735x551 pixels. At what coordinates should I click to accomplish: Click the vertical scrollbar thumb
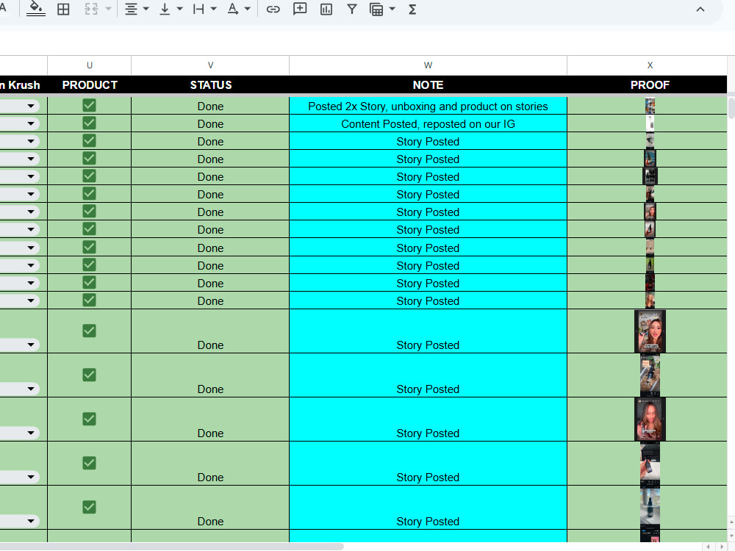click(x=731, y=107)
